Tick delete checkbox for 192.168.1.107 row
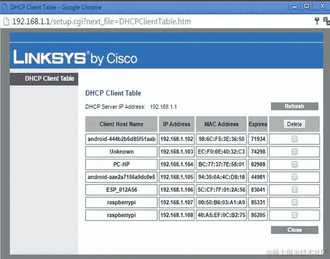The width and height of the screenshot is (330, 259). 295,203
